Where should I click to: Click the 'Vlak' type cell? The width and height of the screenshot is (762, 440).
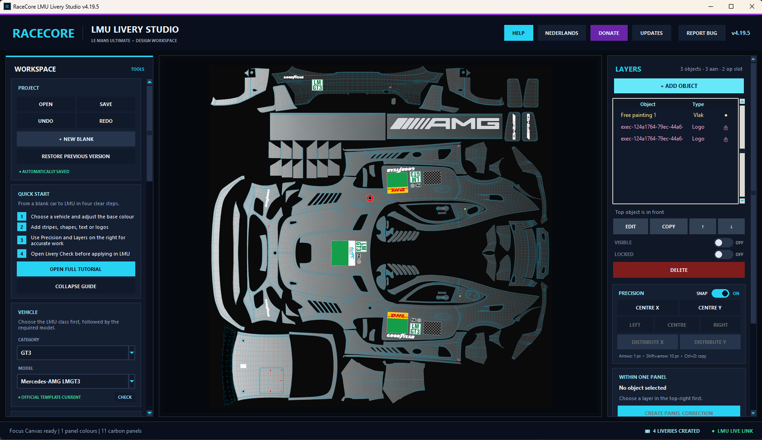click(698, 116)
